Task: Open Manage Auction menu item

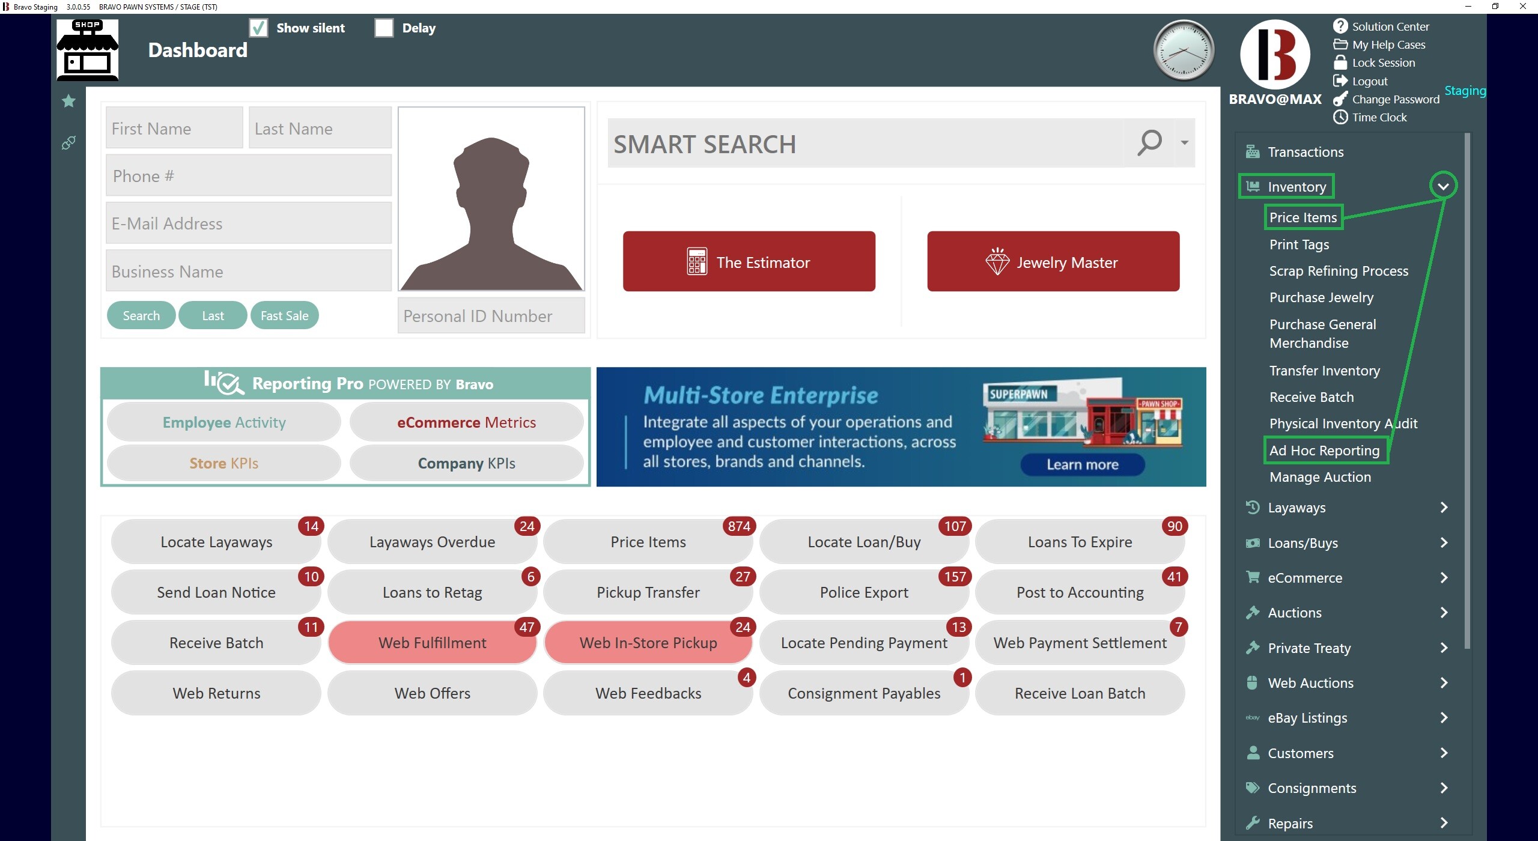Action: [x=1320, y=477]
